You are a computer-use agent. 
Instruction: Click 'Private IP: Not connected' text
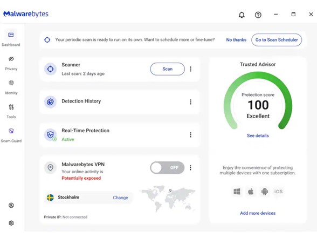[x=66, y=217]
